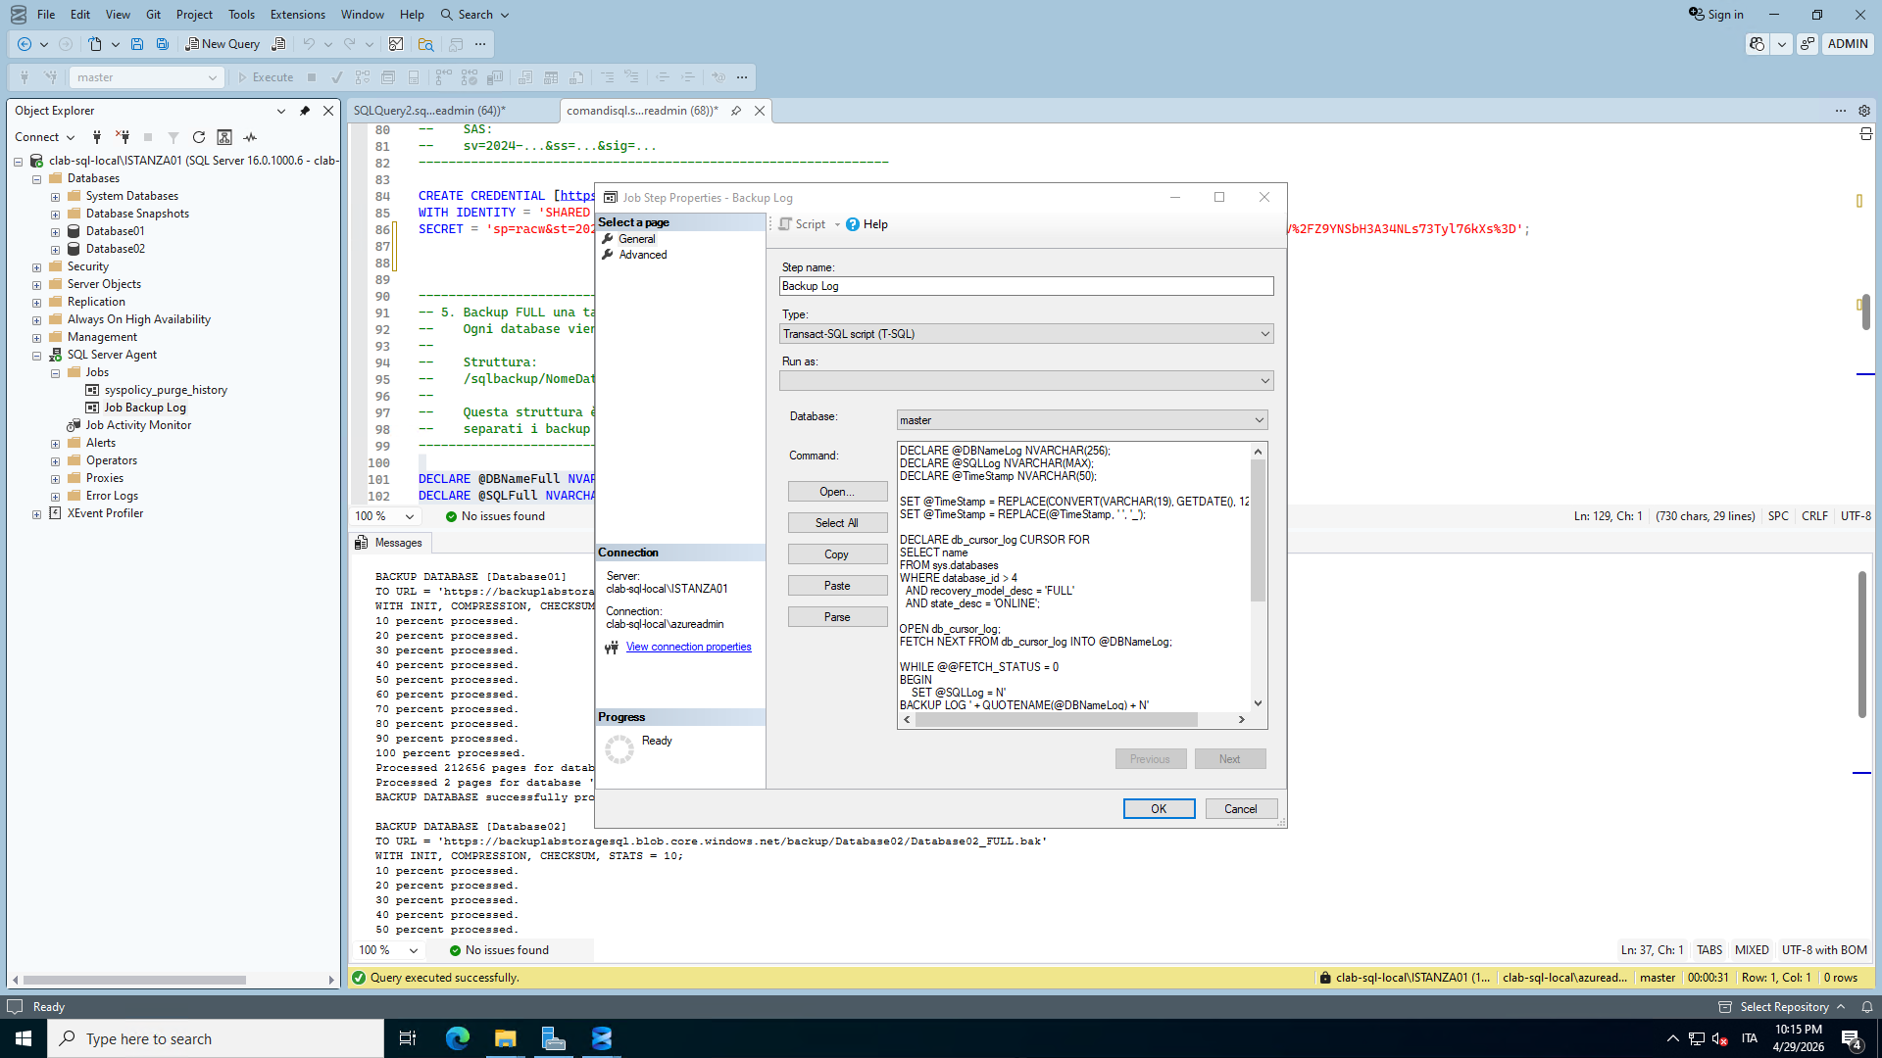
Task: Toggle pin on comandisql tab
Action: click(x=736, y=111)
